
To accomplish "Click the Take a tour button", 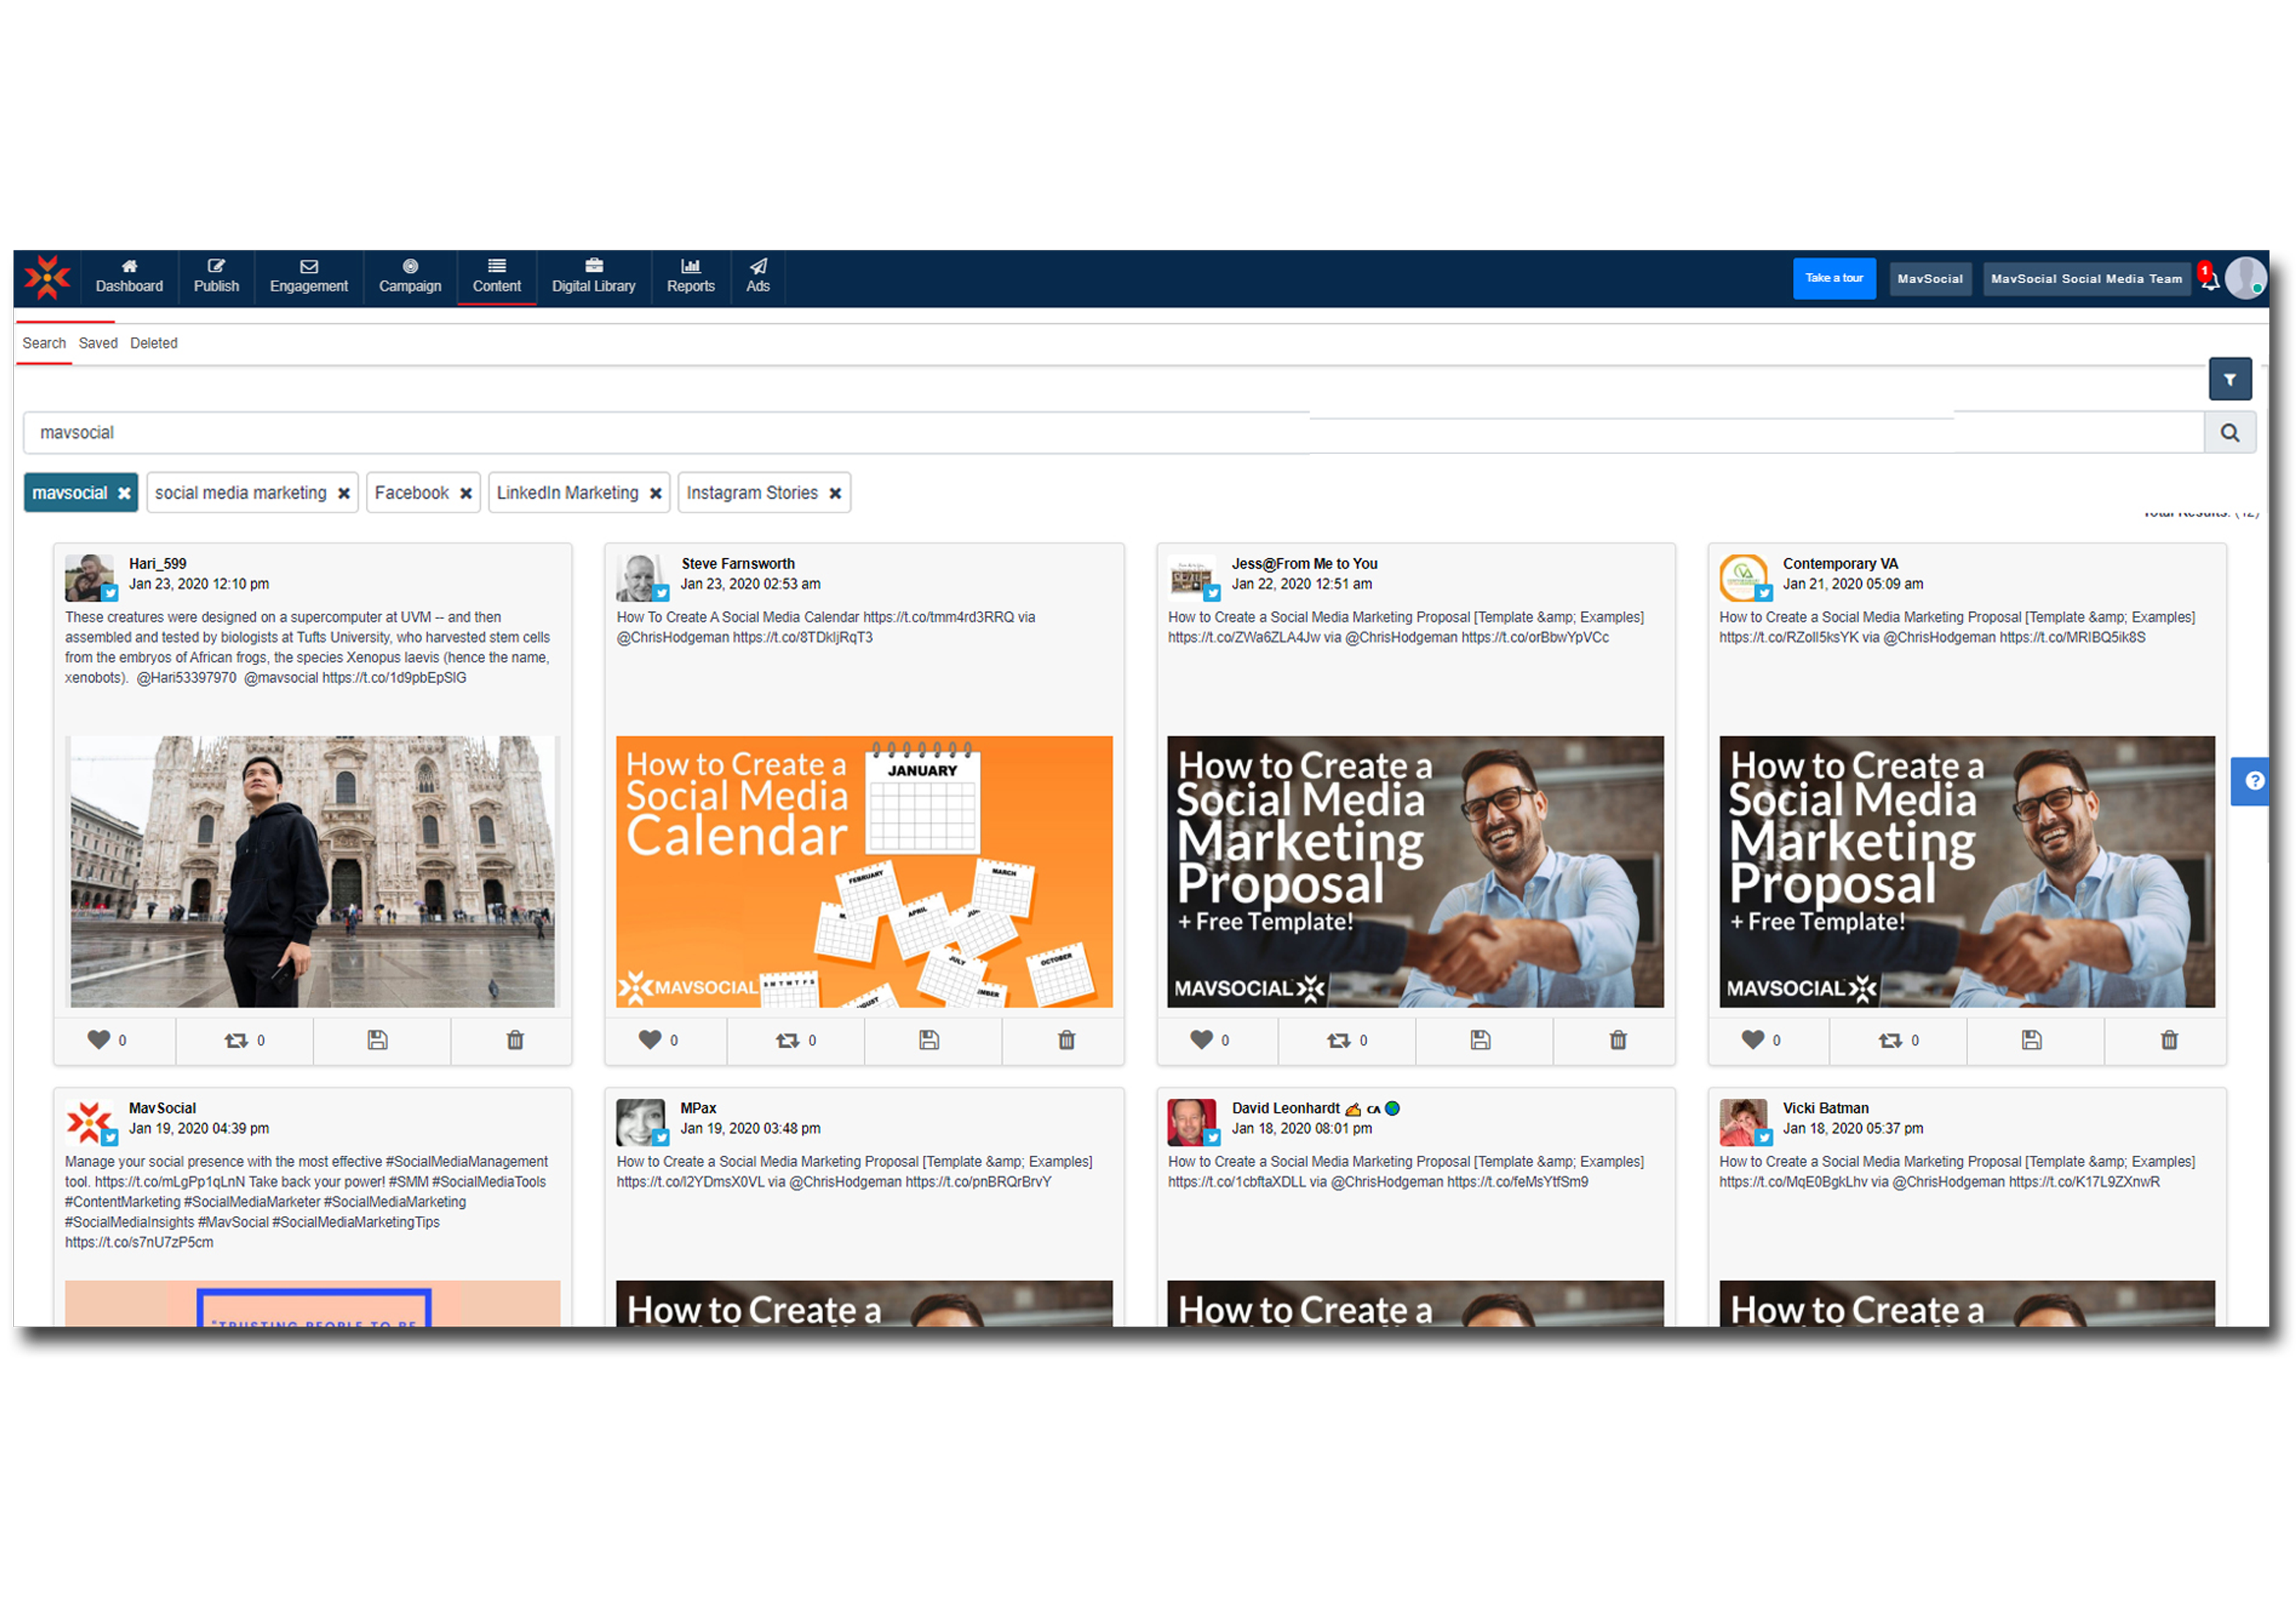I will pos(1834,278).
